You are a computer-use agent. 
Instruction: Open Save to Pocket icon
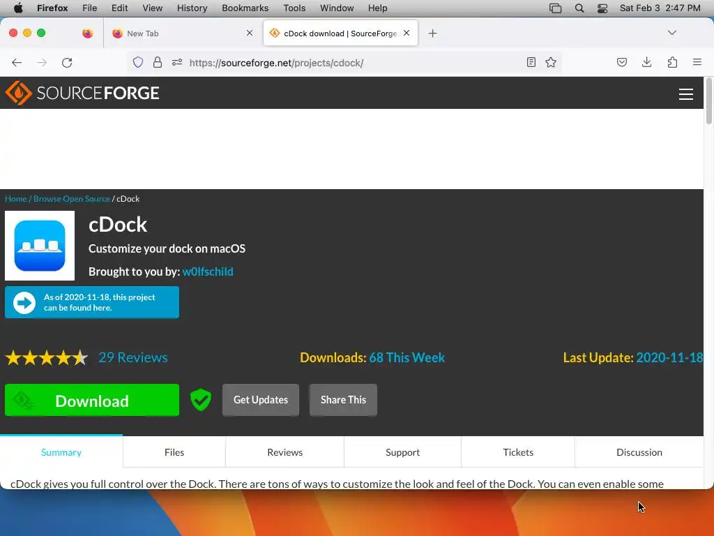pyautogui.click(x=621, y=62)
